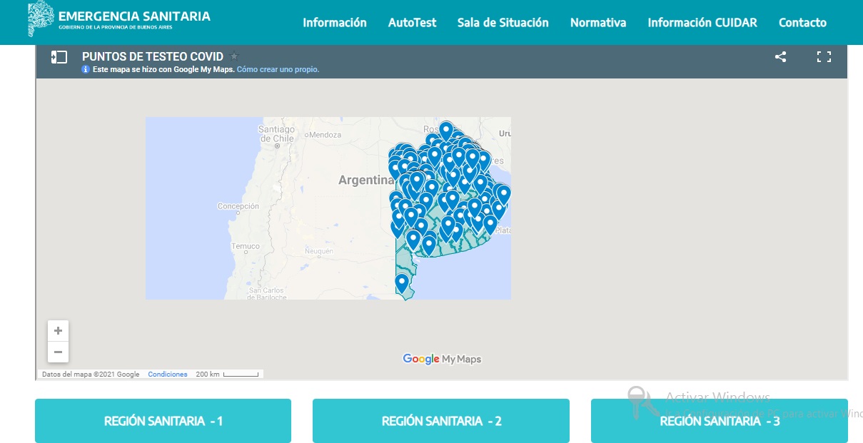Image resolution: width=863 pixels, height=443 pixels.
Task: Click the Región Sanitaria - 1 button
Action: pos(163,421)
